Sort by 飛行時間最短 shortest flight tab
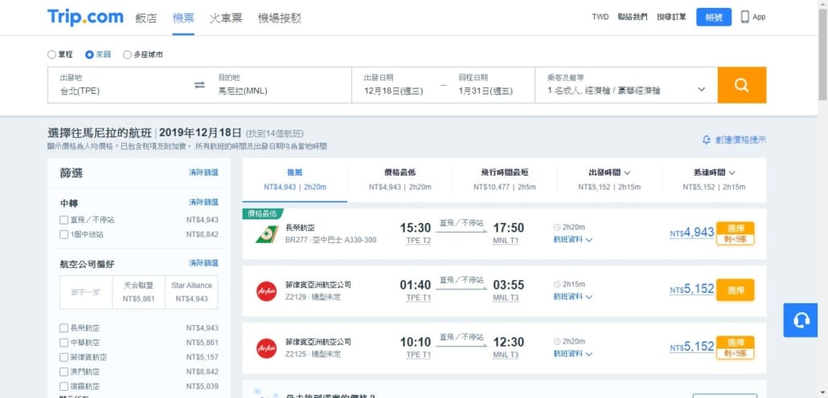Image resolution: width=828 pixels, height=398 pixels. 504,179
